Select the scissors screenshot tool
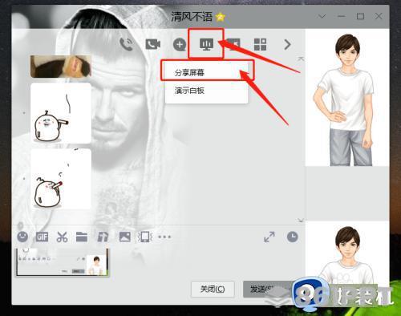The height and width of the screenshot is (316, 401). click(62, 237)
